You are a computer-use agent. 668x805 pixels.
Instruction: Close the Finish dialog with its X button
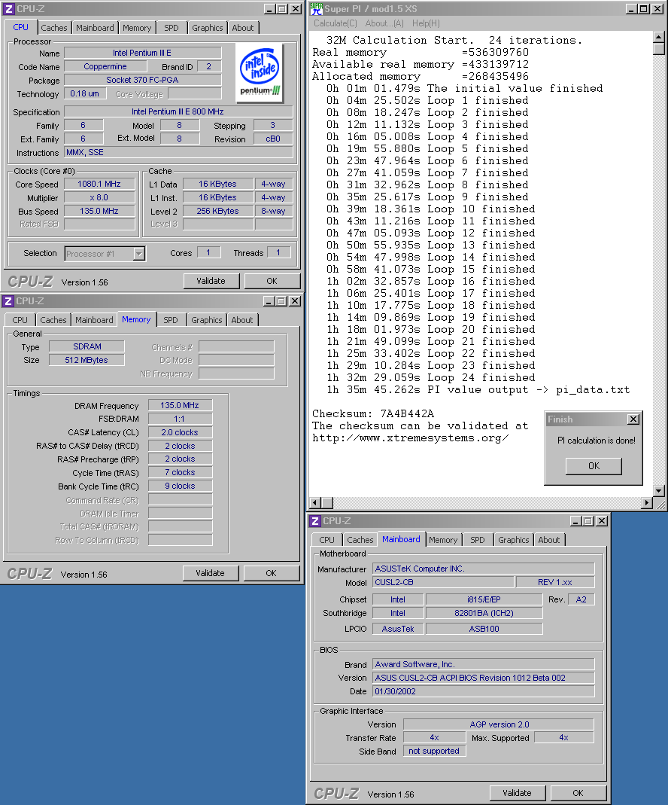(x=633, y=419)
